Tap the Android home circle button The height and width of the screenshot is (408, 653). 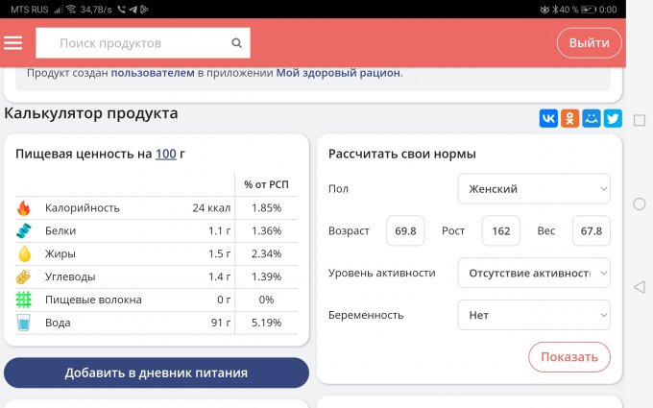[640, 204]
